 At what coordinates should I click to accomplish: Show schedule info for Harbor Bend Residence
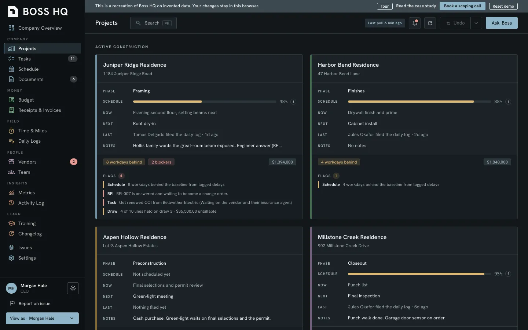pyautogui.click(x=508, y=102)
